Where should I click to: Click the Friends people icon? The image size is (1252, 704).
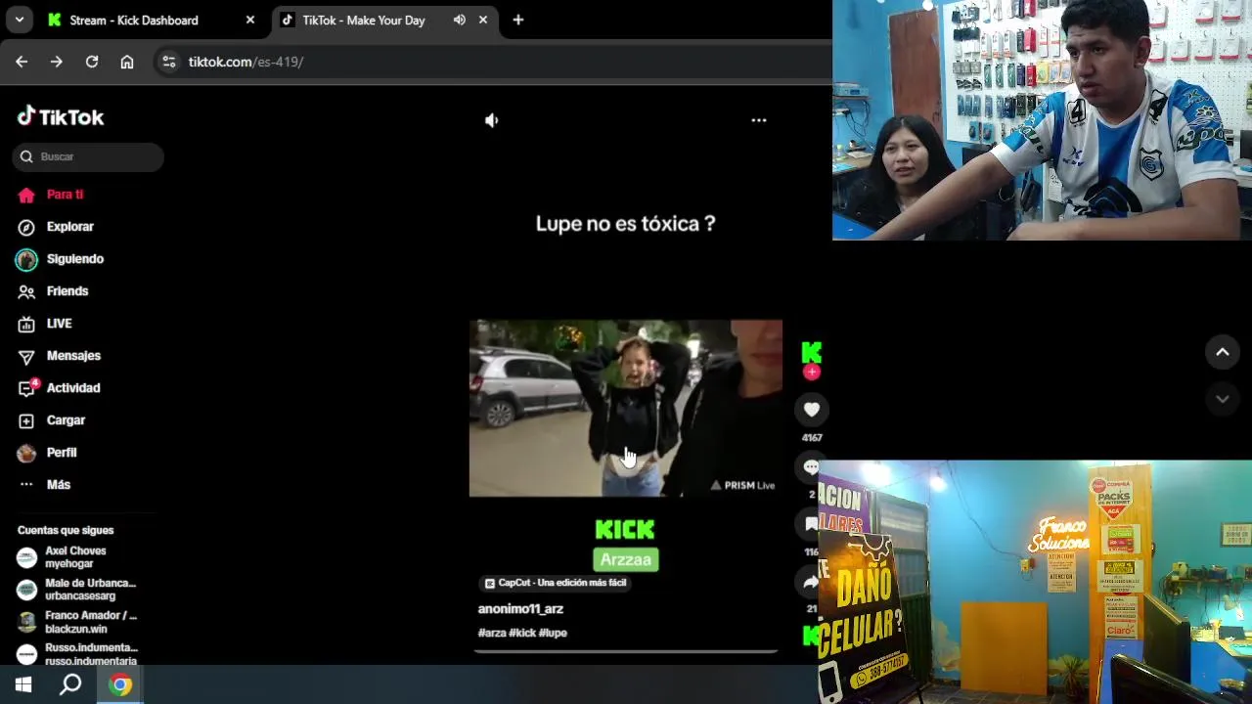tap(26, 291)
